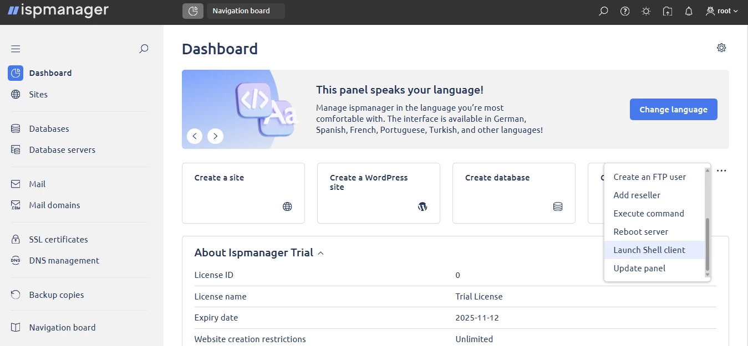Image resolution: width=748 pixels, height=346 pixels.
Task: Open the top-bar search magnifier
Action: (603, 11)
